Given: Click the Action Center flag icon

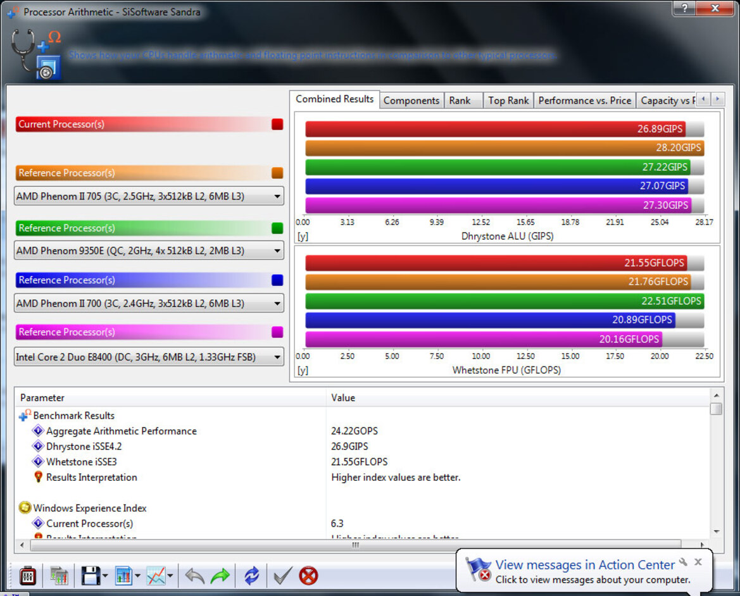Looking at the screenshot, I should click(x=477, y=569).
